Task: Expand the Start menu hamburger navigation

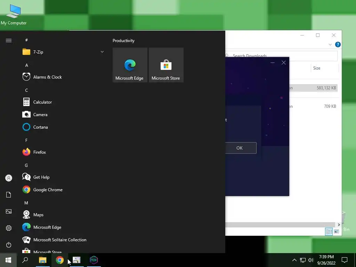Action: (x=9, y=40)
